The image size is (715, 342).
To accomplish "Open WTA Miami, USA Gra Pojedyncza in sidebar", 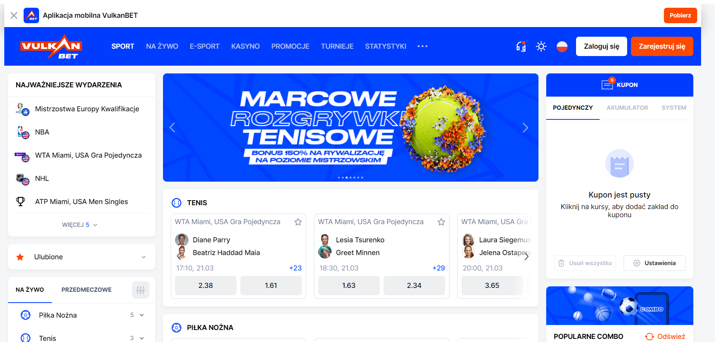I will pyautogui.click(x=81, y=155).
